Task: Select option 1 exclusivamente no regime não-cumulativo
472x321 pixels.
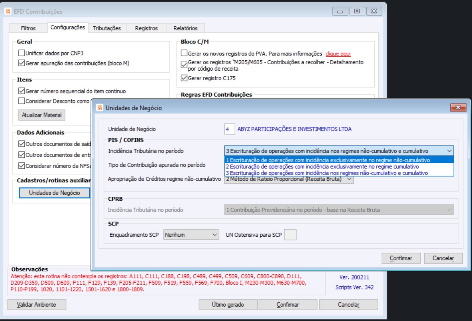Action: tap(339, 160)
